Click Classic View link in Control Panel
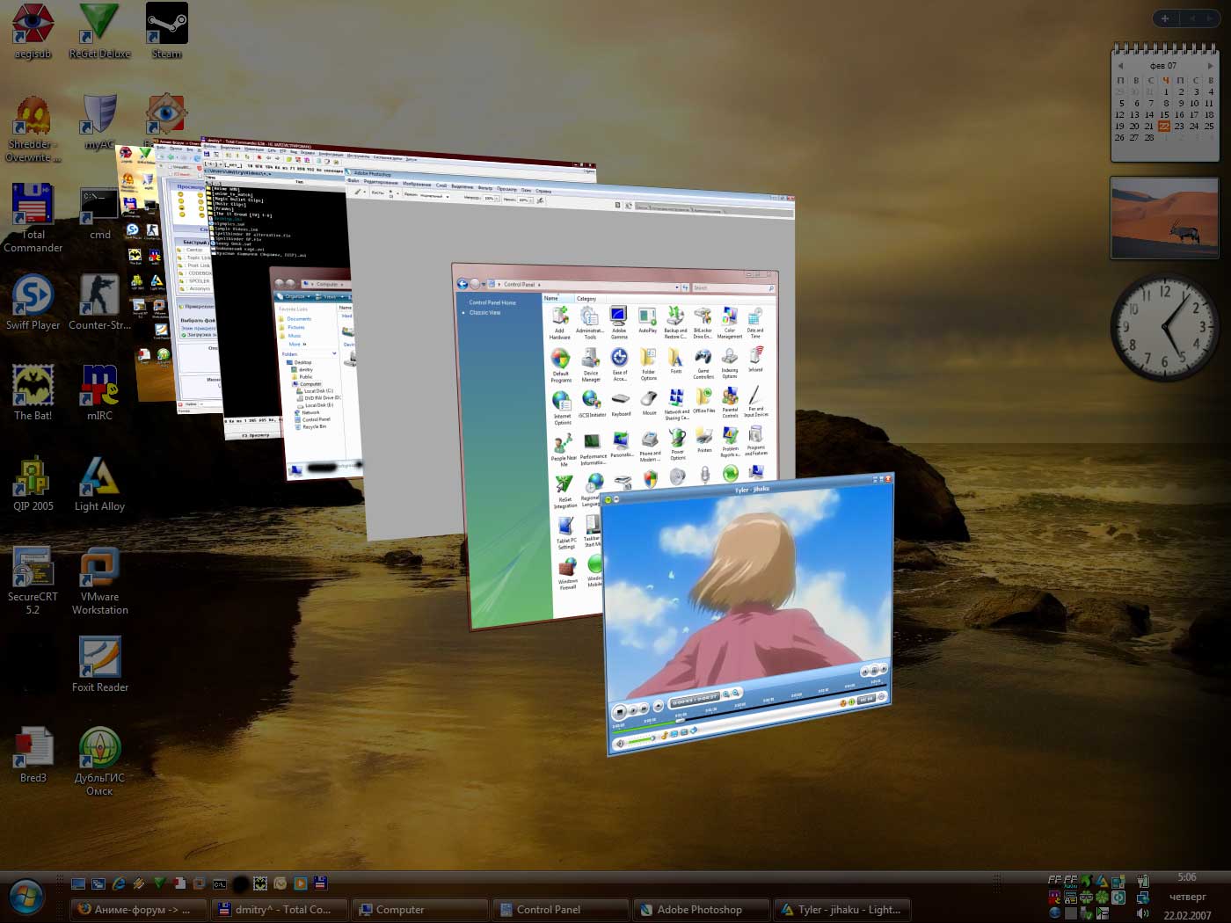This screenshot has height=923, width=1231. pos(484,313)
